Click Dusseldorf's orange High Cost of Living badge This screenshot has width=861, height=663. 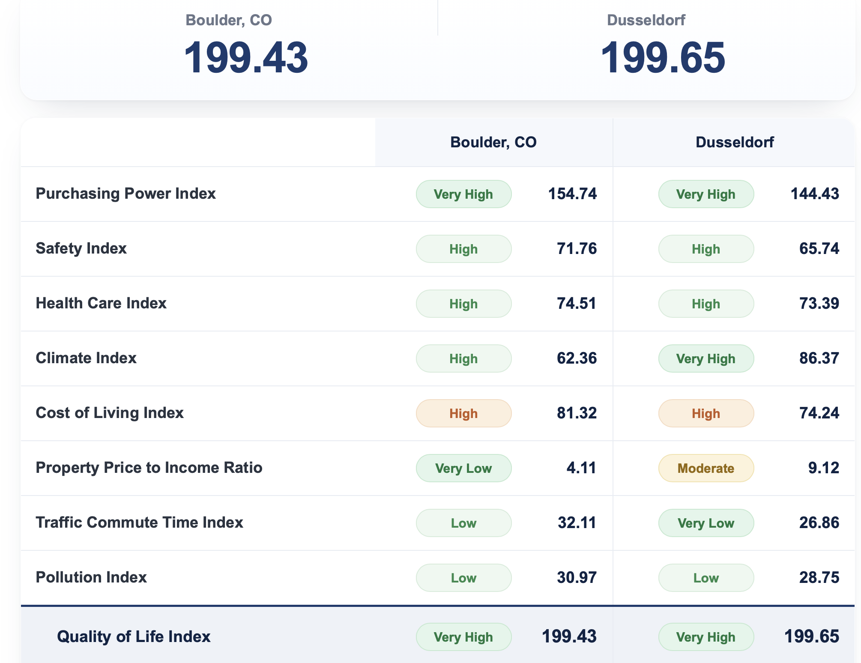pyautogui.click(x=706, y=413)
